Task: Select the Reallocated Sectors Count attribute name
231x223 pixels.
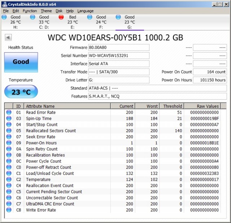Action: [51, 131]
